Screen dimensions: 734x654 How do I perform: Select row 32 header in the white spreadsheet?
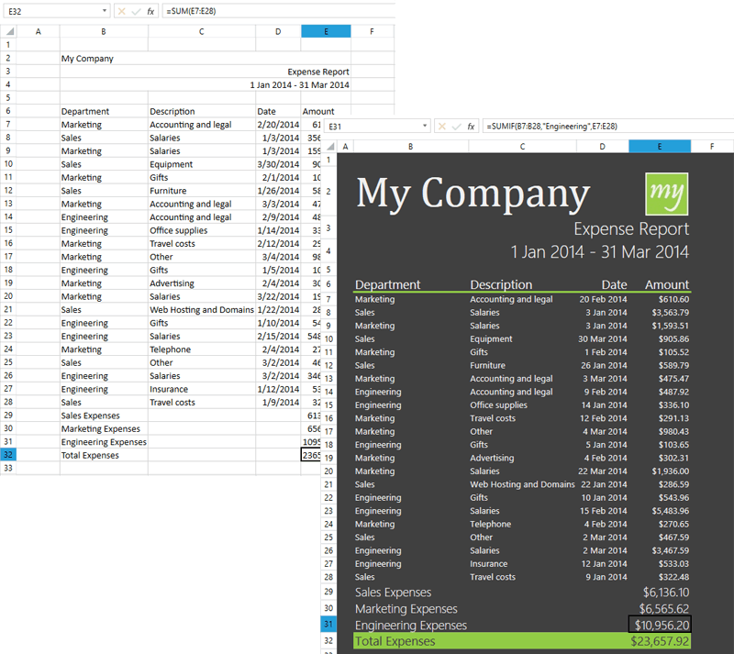tap(9, 455)
